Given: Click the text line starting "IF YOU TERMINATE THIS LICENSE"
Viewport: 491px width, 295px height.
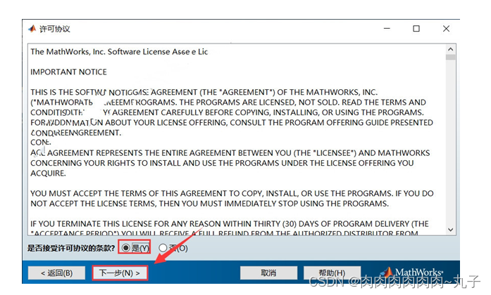Looking at the screenshot, I should [230, 224].
